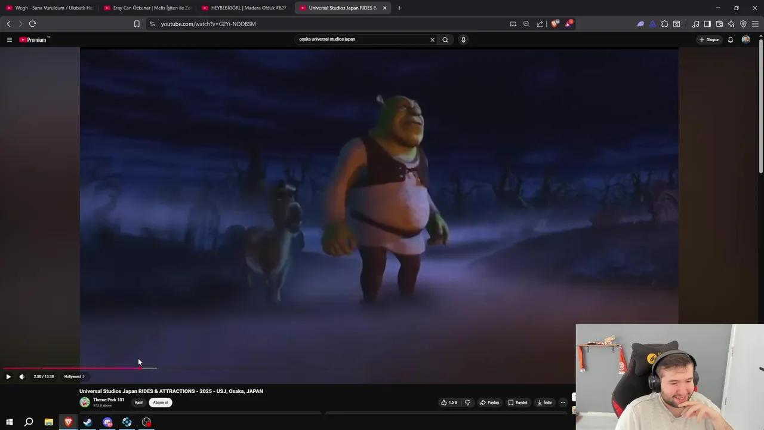
Task: Open Steam from the taskbar
Action: [88, 422]
